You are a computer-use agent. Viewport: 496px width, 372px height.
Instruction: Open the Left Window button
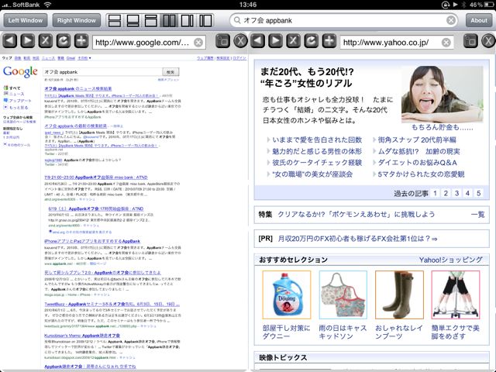click(x=26, y=21)
